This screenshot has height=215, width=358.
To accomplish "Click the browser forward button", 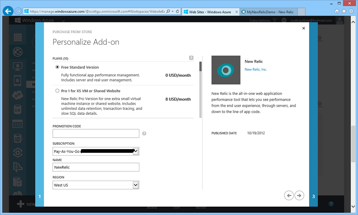I will (18, 11).
